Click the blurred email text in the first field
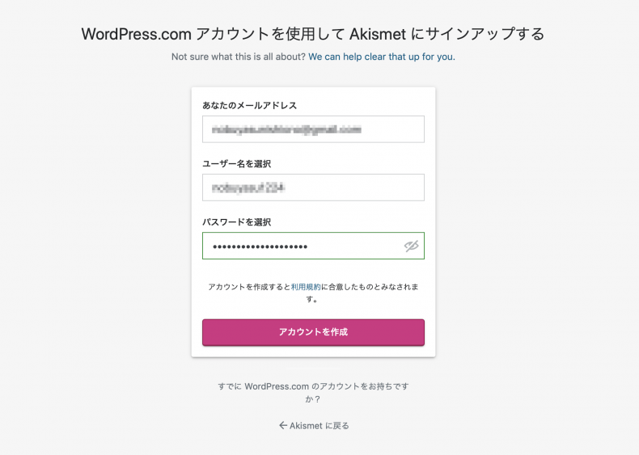The image size is (639, 455). 286,129
